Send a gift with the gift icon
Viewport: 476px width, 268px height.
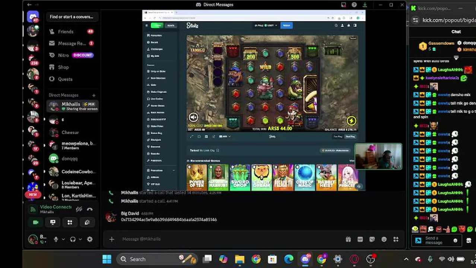[x=348, y=239]
